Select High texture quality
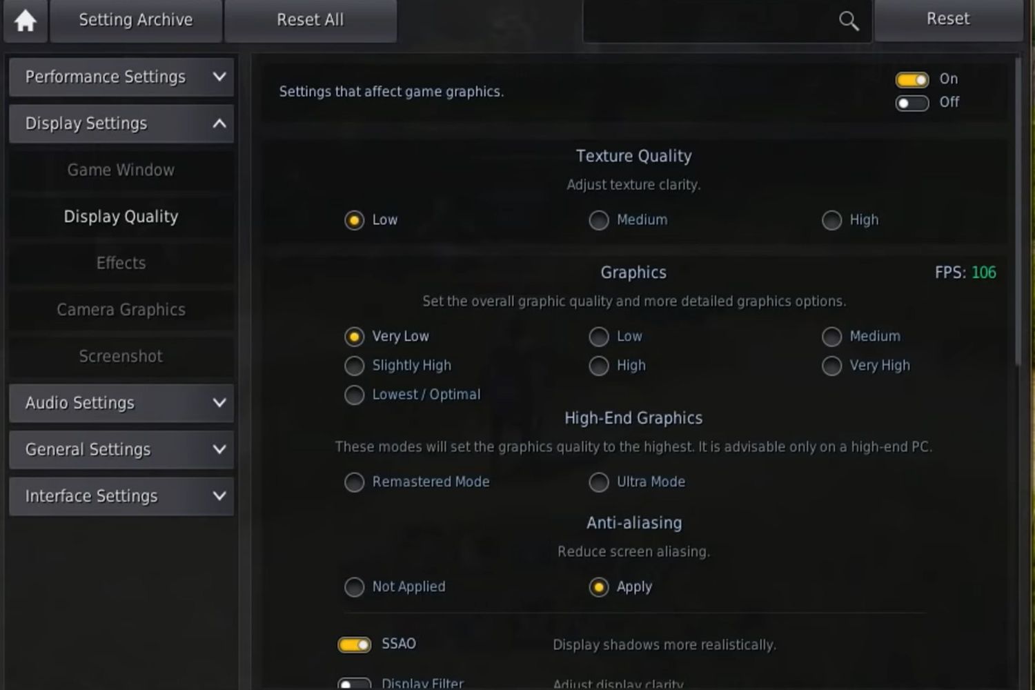Screen dimensions: 1035x690 tap(831, 220)
